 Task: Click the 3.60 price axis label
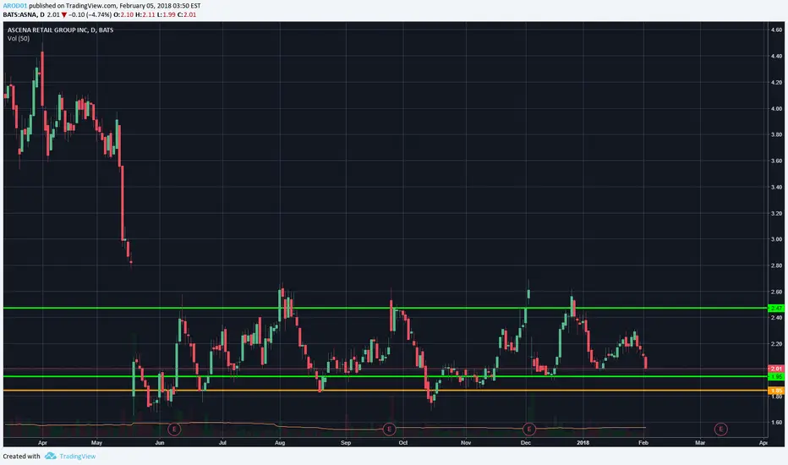point(776,161)
